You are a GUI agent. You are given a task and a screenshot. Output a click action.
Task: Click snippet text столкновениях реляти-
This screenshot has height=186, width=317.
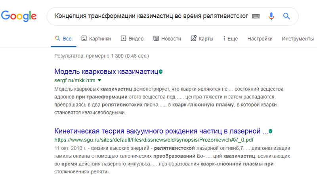(82, 172)
